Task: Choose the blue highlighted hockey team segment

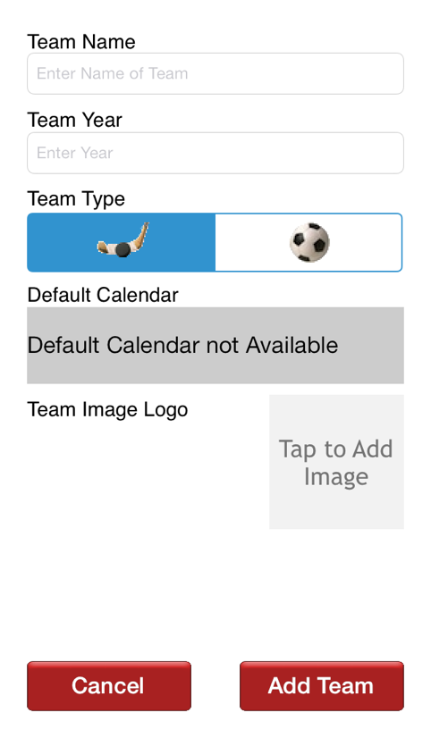Action: tap(121, 242)
